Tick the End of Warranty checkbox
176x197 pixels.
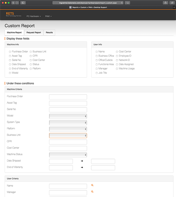coord(10,69)
